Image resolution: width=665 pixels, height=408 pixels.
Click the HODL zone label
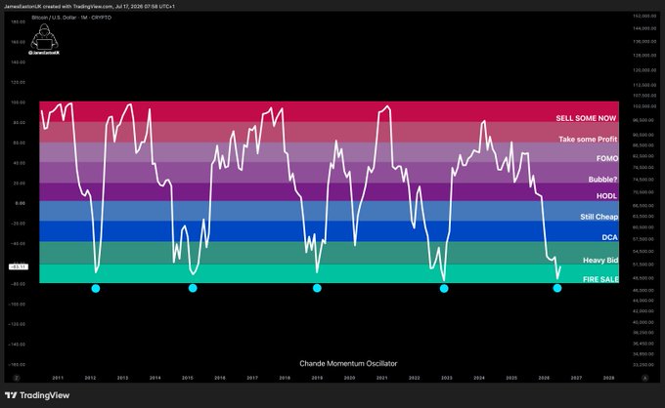click(606, 196)
